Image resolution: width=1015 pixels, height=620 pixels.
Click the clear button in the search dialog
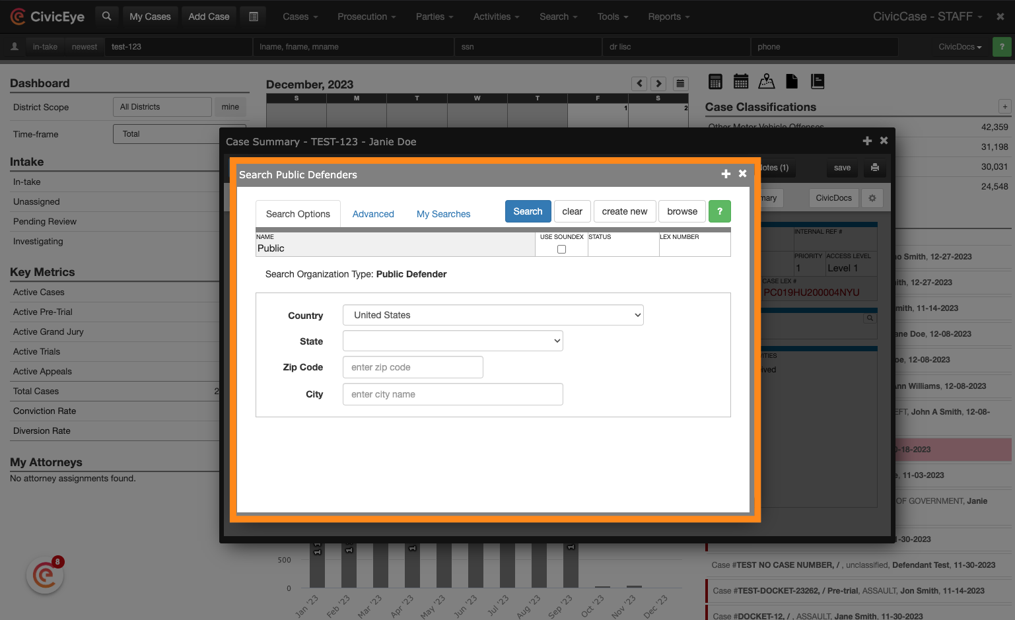point(572,211)
